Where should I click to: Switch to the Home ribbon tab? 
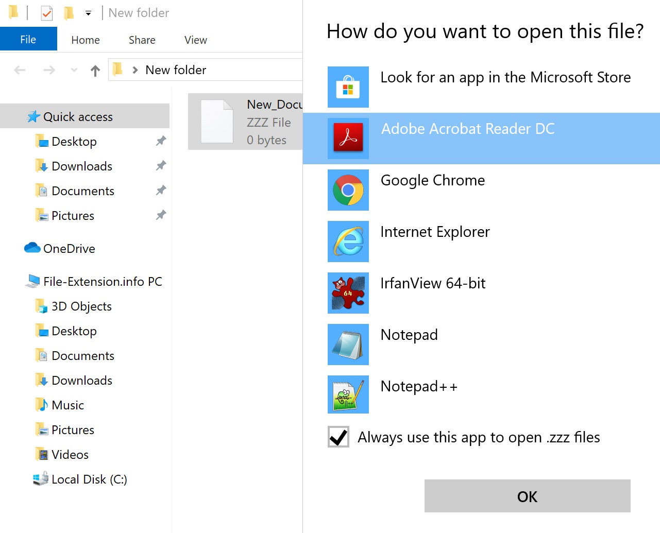[x=86, y=40]
